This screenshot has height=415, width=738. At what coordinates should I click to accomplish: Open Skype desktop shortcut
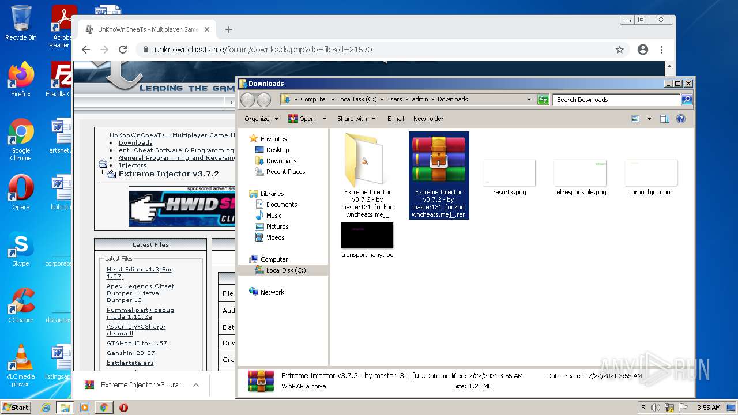(21, 249)
